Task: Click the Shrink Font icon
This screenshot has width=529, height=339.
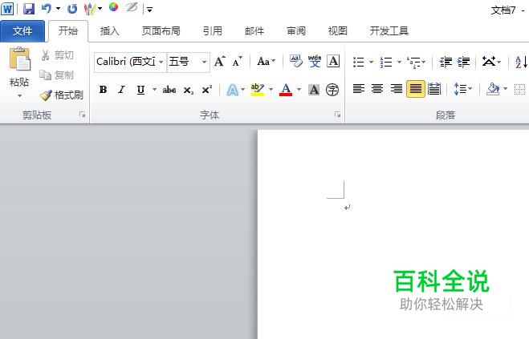Action: tap(238, 62)
